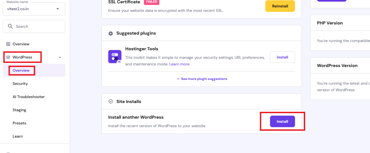
Task: Open AI Troubleshooter in sidebar
Action: click(x=29, y=97)
